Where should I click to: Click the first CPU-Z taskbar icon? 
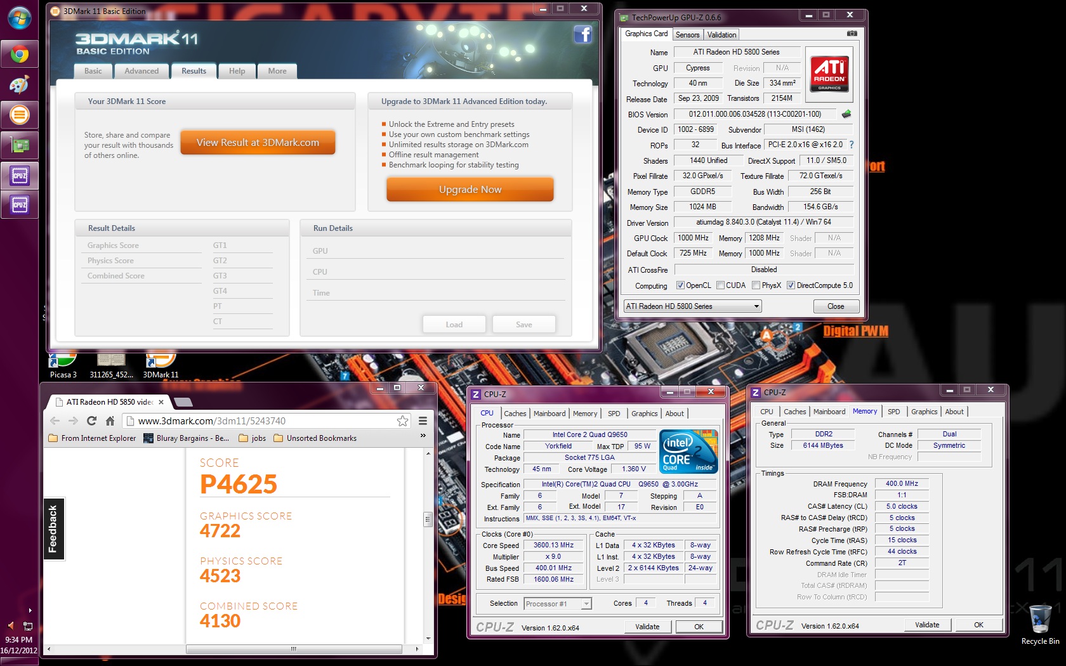(19, 175)
